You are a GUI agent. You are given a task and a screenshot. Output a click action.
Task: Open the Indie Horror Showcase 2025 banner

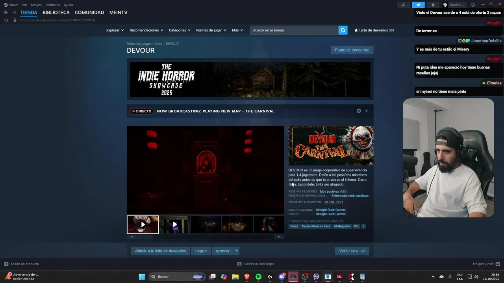(x=250, y=79)
